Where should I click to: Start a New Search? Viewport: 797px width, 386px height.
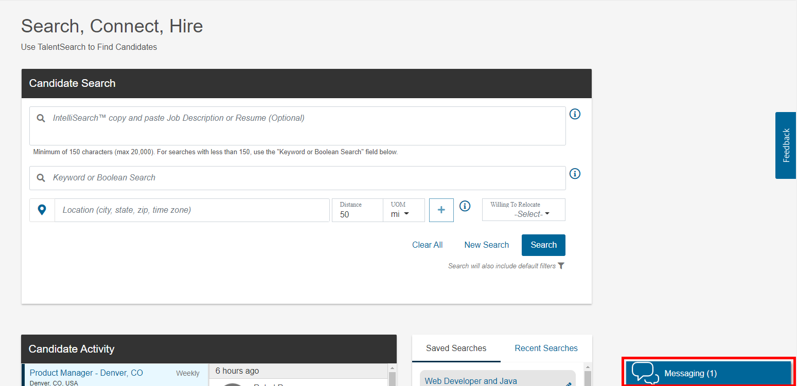coord(486,245)
